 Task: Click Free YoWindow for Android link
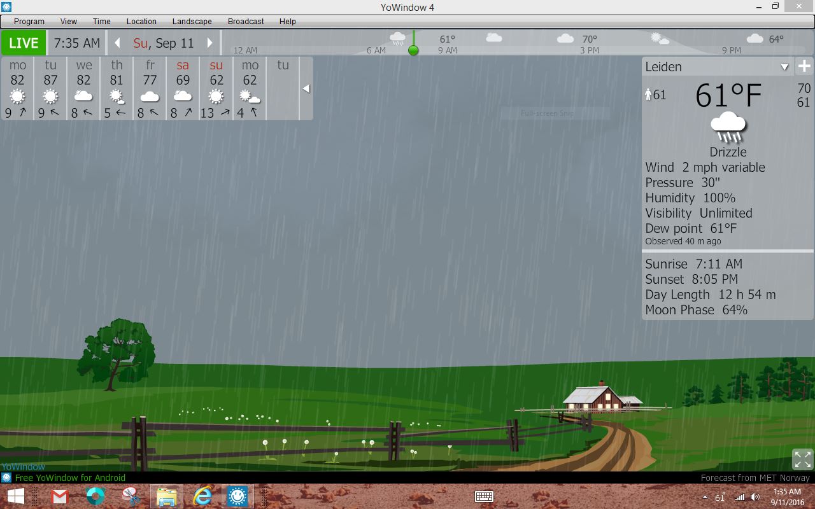pyautogui.click(x=70, y=478)
